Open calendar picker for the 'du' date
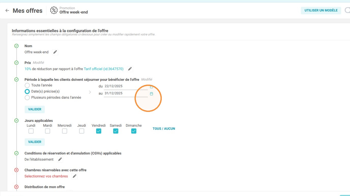Screen dimensions: 350x196 point(151,87)
